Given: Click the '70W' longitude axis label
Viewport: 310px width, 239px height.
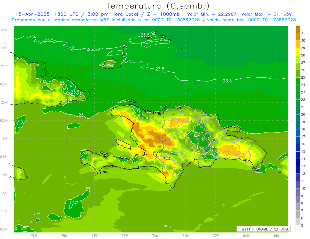Looking at the screenshot, I should (216, 236).
